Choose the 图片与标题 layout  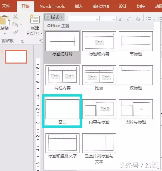136,112
